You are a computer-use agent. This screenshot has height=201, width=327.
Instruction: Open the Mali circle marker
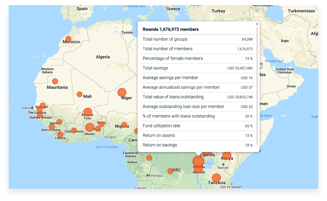pos(79,94)
